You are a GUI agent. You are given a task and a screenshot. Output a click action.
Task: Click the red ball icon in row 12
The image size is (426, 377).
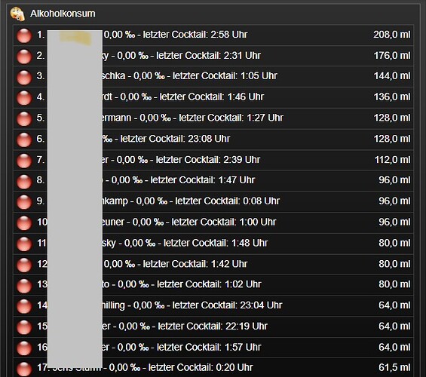click(24, 265)
